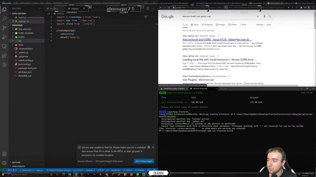Image resolution: width=316 pixels, height=177 pixels.
Task: Click the browser reload button
Action: click(x=169, y=7)
